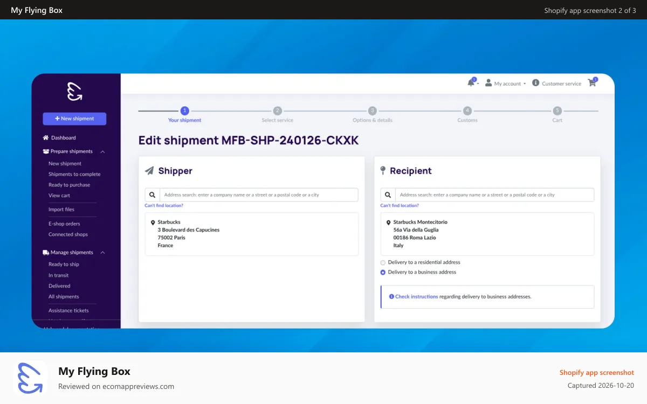This screenshot has width=647, height=404.
Task: Open the shopping cart icon
Action: (x=592, y=83)
